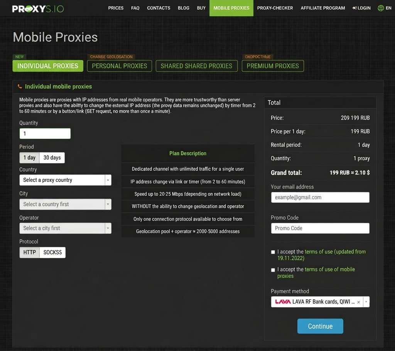
Task: Click 'Geolocation pool + operator' row
Action: (188, 232)
